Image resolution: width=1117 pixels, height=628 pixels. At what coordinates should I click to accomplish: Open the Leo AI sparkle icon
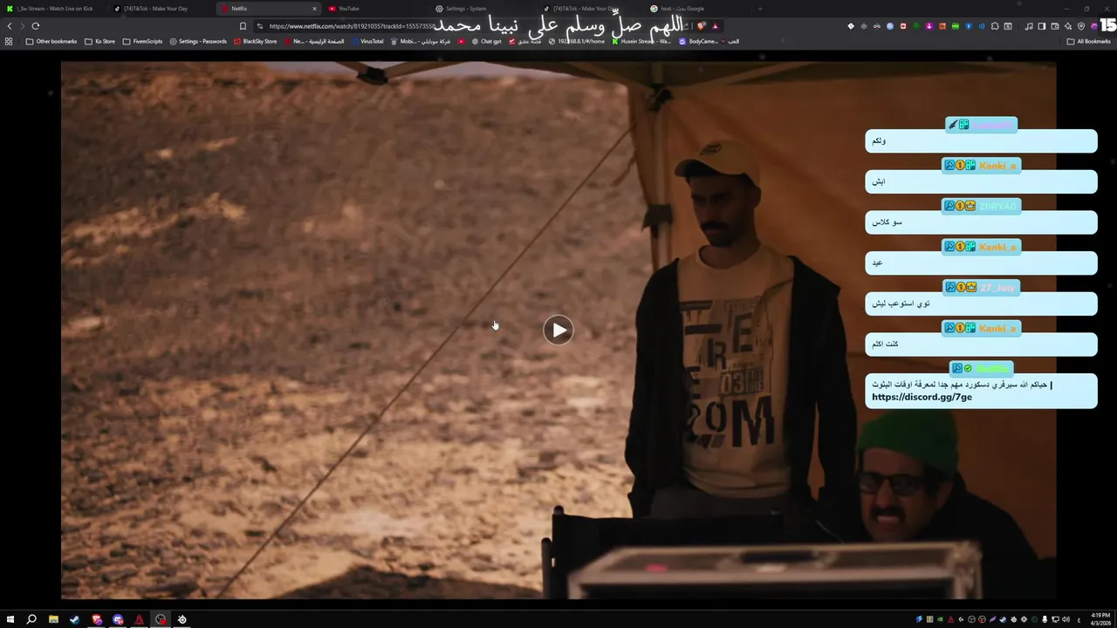coord(1068,26)
